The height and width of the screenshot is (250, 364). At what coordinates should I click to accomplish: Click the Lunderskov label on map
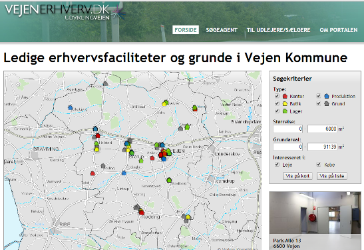228,154
